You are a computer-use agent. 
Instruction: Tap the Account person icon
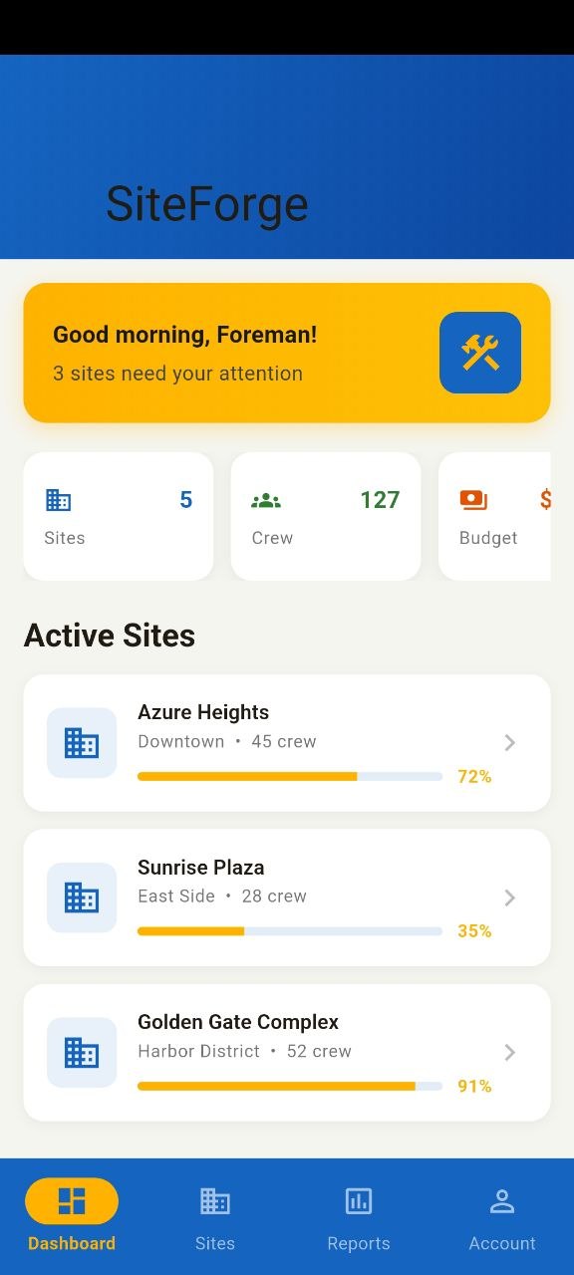pos(502,1201)
